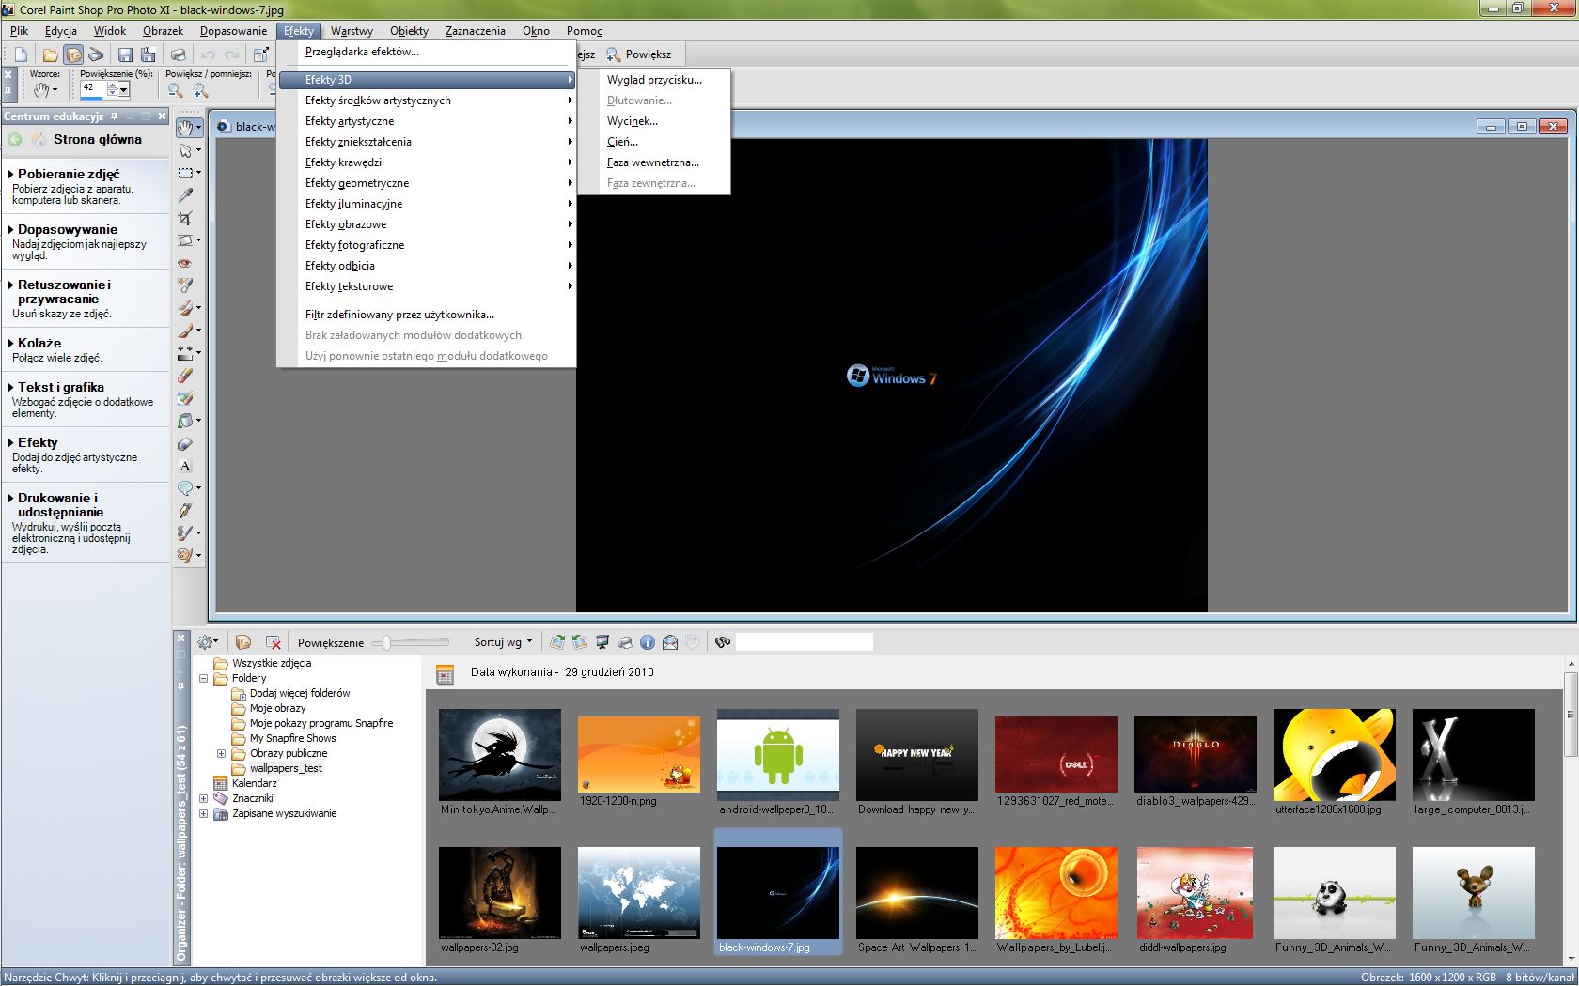Select the Red Eye tool
The height and width of the screenshot is (986, 1579).
[x=186, y=263]
